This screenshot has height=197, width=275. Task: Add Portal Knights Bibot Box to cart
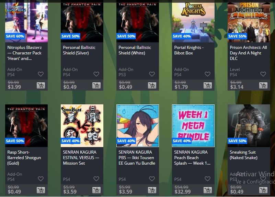[208, 85]
